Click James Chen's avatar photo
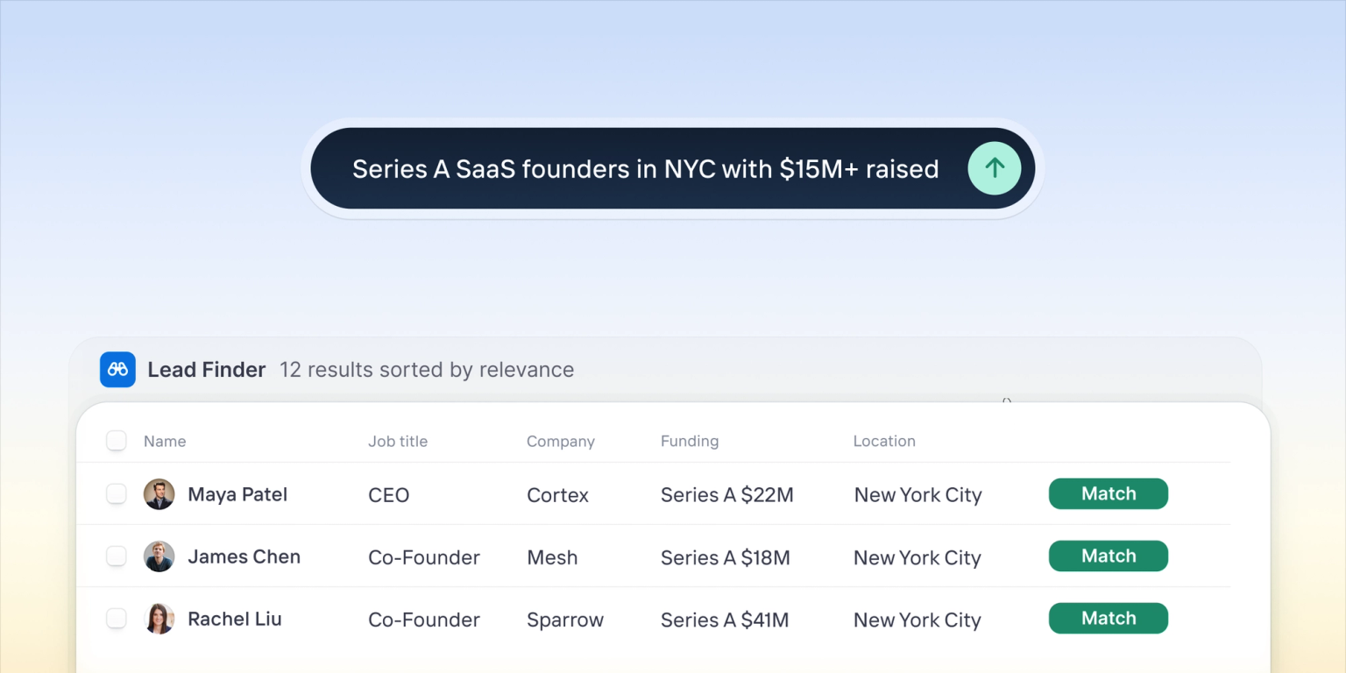The image size is (1346, 673). point(159,556)
